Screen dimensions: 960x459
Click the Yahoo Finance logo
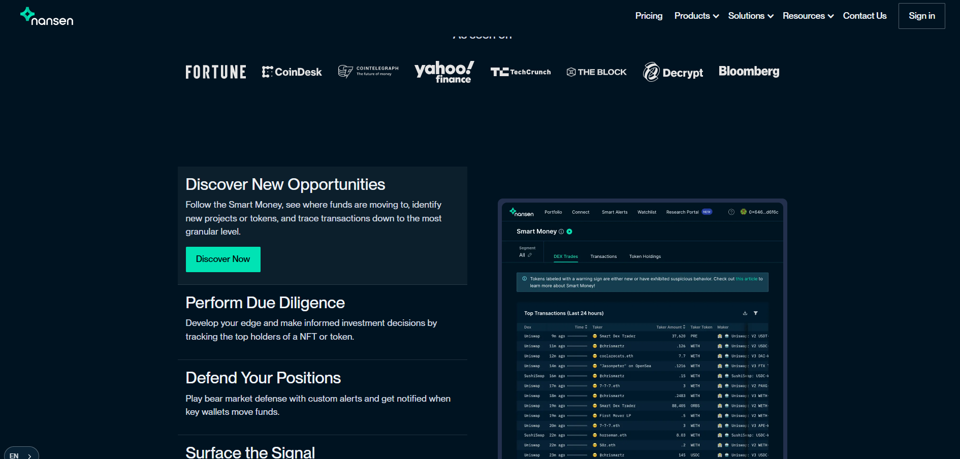pyautogui.click(x=444, y=72)
